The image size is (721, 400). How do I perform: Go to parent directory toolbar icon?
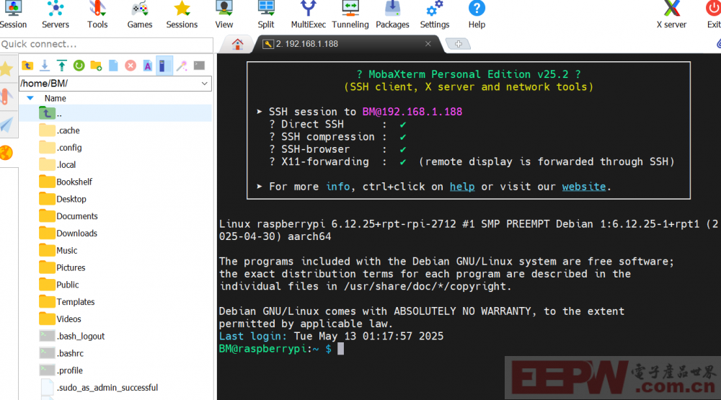27,66
